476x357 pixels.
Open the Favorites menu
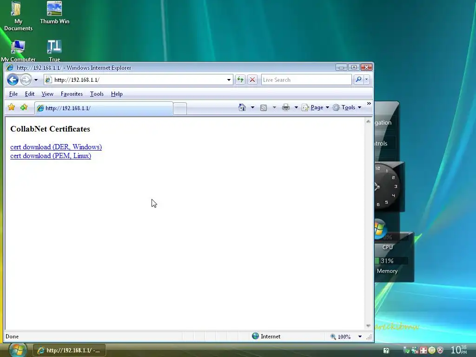coord(72,94)
